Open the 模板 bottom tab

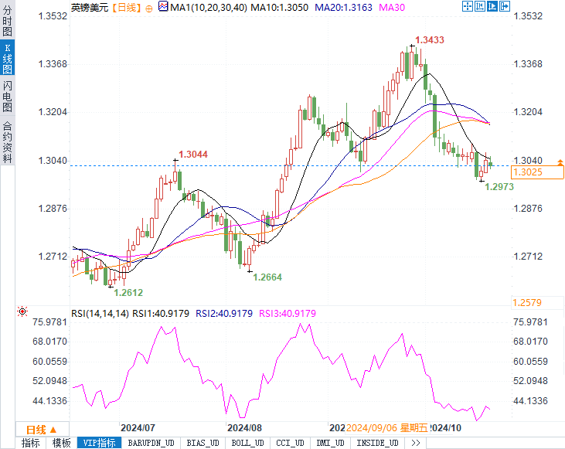tap(62, 443)
